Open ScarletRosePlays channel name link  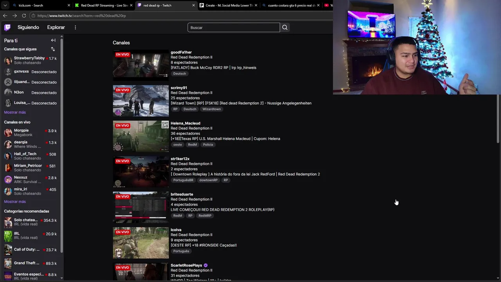(x=186, y=265)
